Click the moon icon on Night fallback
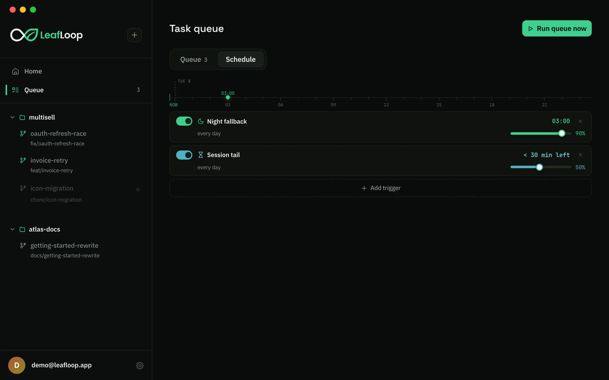 pyautogui.click(x=200, y=121)
